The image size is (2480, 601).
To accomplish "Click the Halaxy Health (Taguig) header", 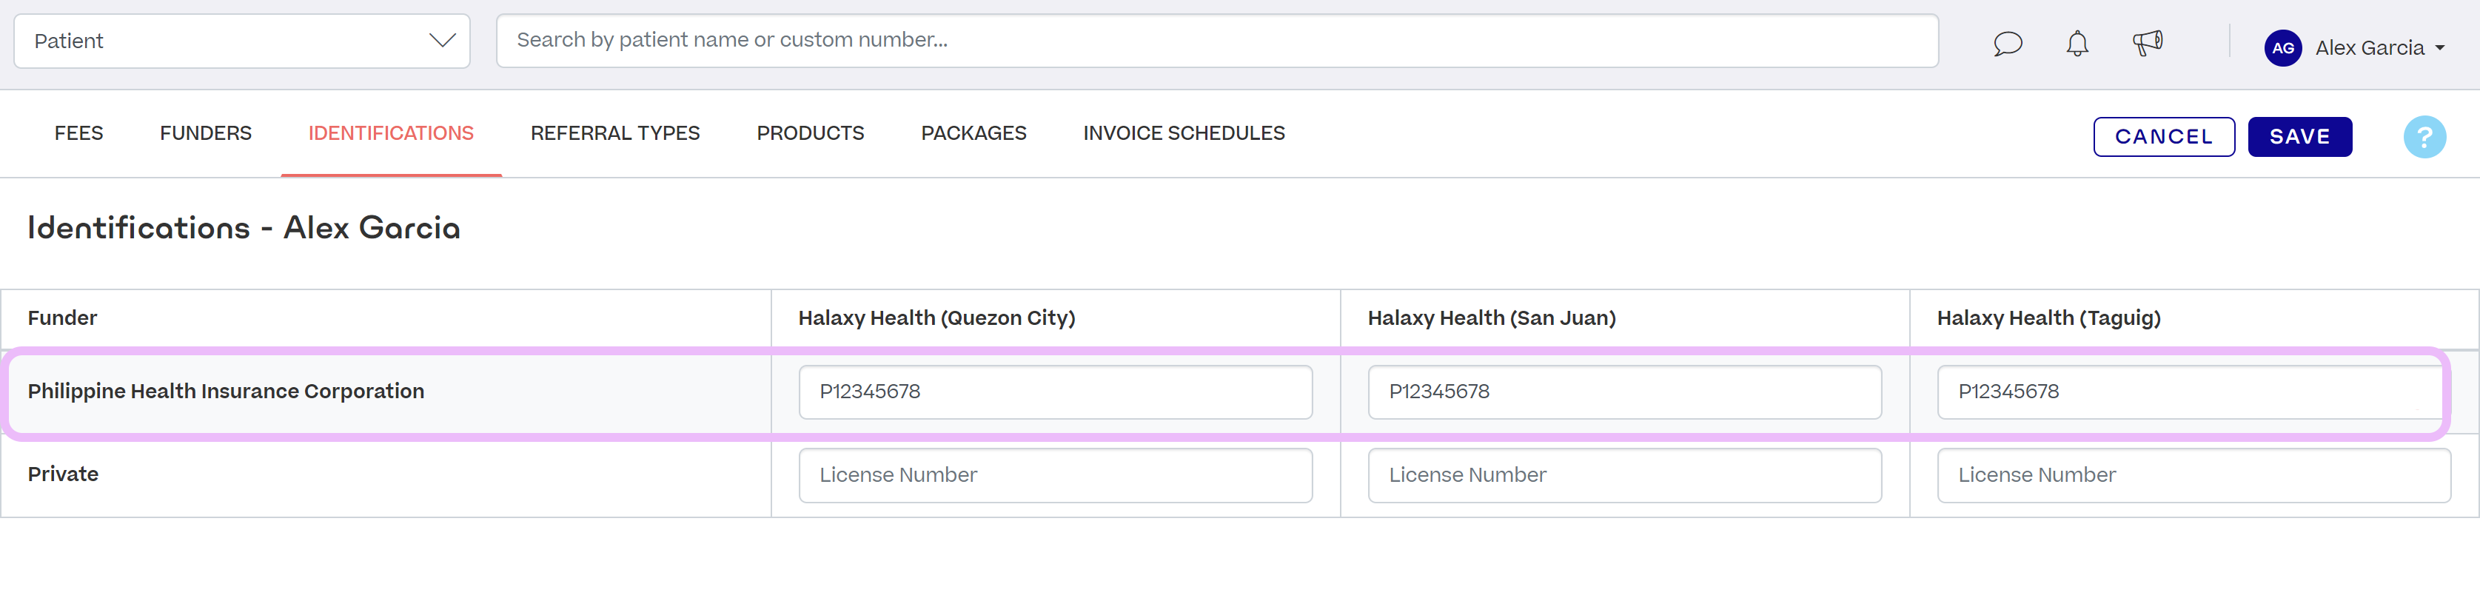I will (x=2048, y=318).
